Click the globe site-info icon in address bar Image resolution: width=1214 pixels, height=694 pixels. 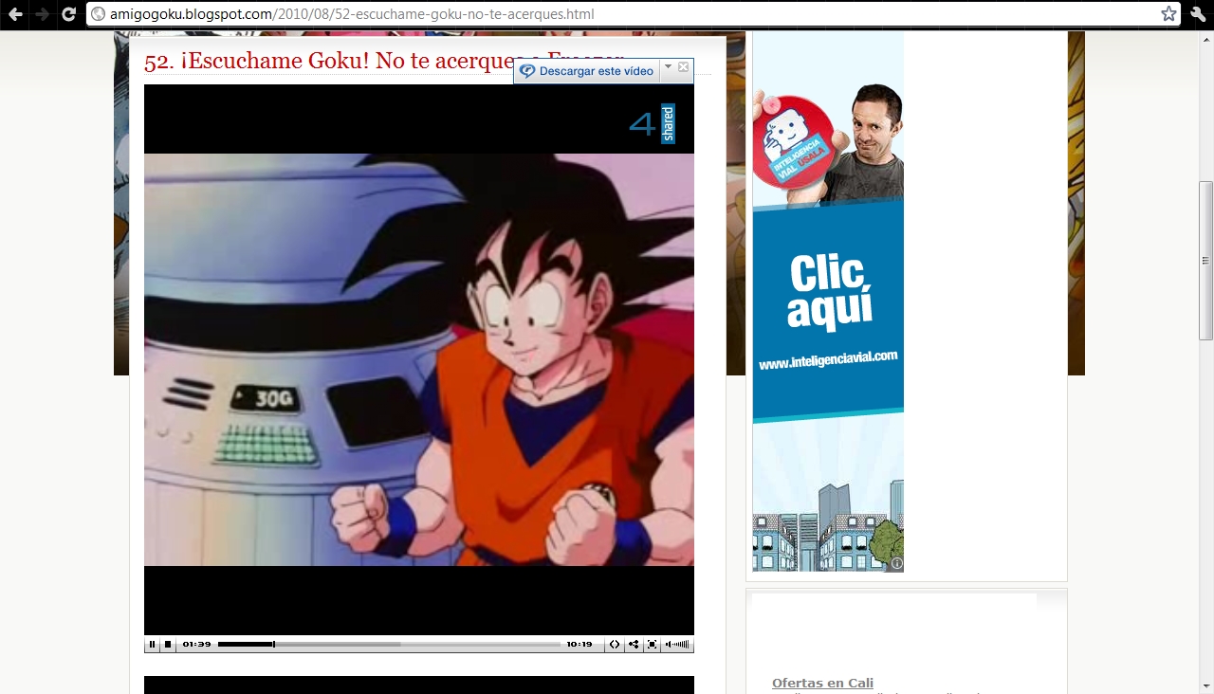coord(98,14)
